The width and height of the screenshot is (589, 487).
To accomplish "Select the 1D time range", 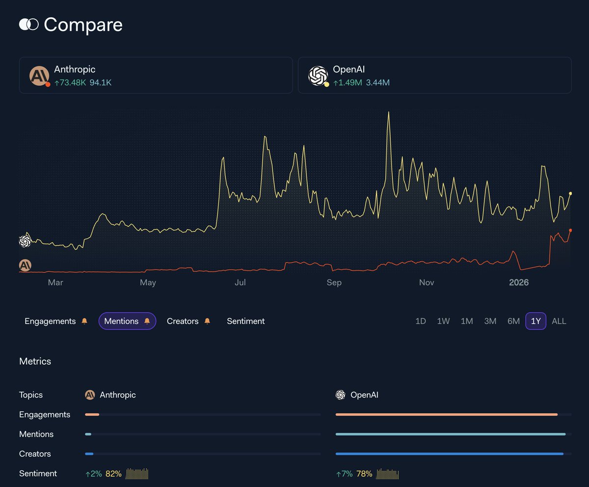I will click(420, 321).
